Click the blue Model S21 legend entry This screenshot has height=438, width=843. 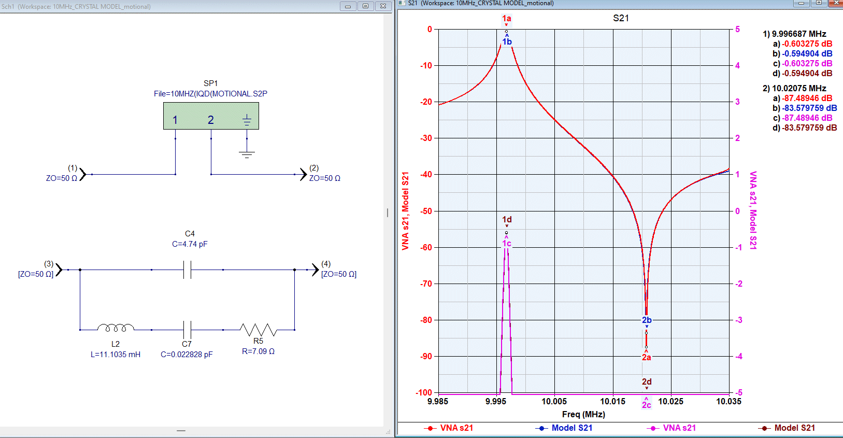[564, 428]
